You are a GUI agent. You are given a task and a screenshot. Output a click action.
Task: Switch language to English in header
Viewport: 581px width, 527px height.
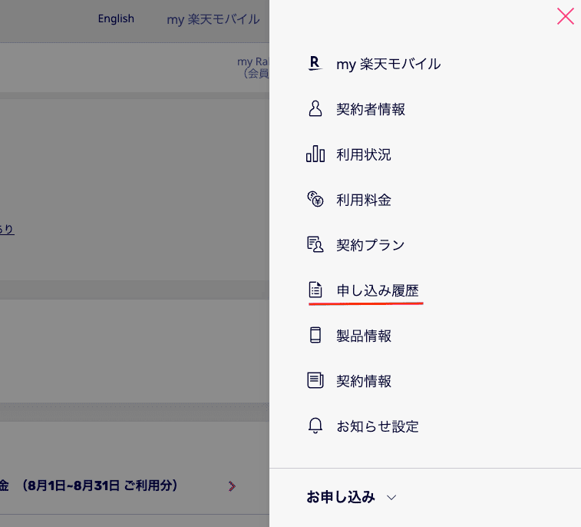pyautogui.click(x=116, y=18)
